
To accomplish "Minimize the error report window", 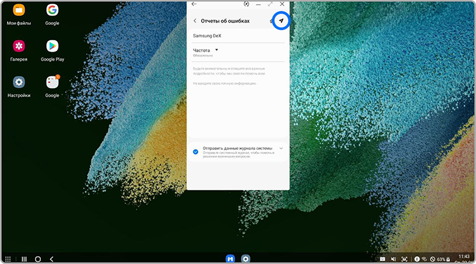I will [258, 4].
